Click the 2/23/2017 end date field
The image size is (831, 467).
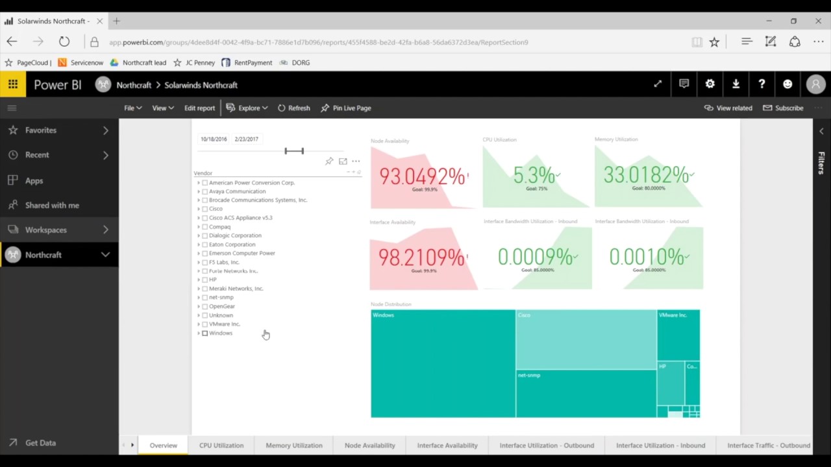pyautogui.click(x=247, y=139)
